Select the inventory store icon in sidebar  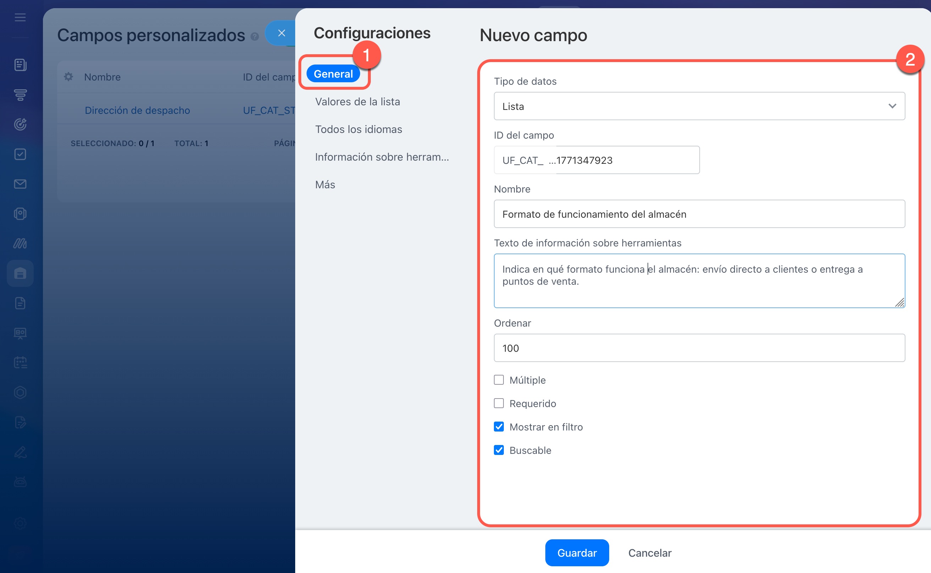20,273
